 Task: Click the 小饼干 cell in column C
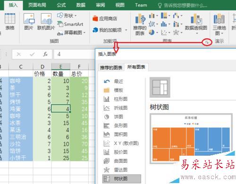click(x=21, y=158)
